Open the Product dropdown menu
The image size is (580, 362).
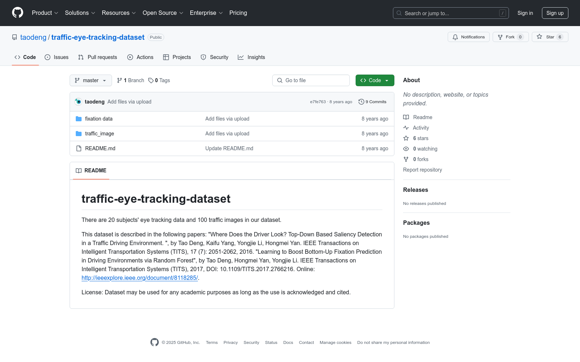pos(45,13)
